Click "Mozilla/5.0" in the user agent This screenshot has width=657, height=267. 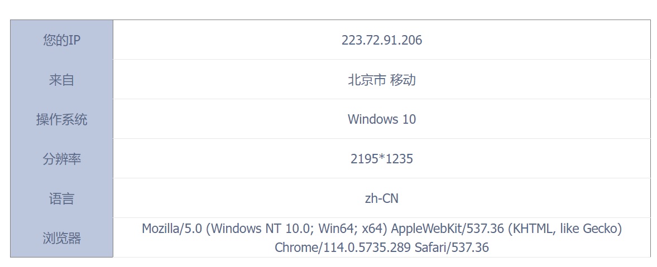[x=171, y=229]
